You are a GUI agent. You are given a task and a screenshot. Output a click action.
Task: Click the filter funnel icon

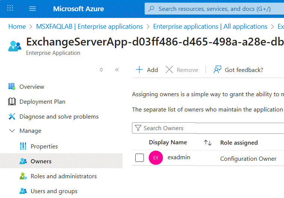pos(138,128)
